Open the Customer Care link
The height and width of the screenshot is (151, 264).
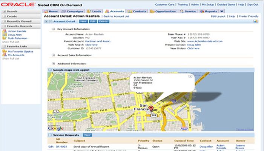click(x=165, y=5)
